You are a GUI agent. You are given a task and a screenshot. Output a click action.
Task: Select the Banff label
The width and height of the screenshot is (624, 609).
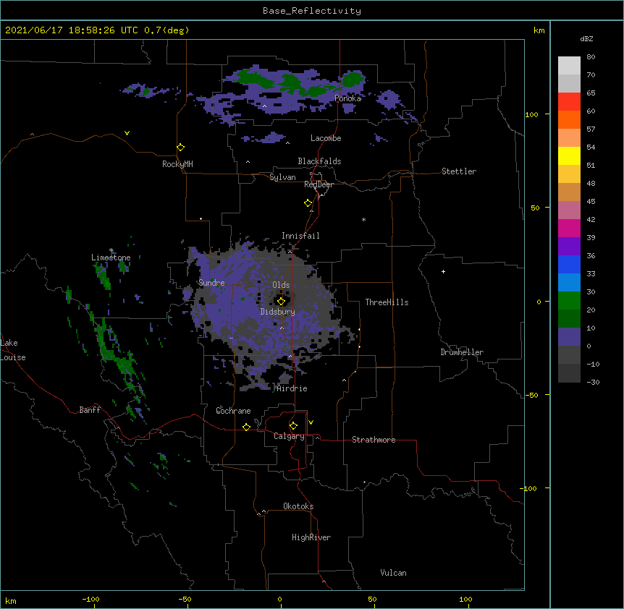[90, 410]
